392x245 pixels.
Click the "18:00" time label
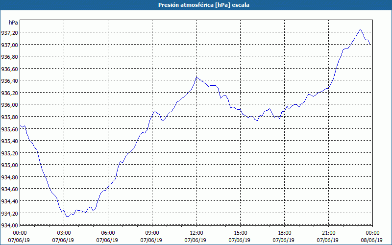pos(285,233)
